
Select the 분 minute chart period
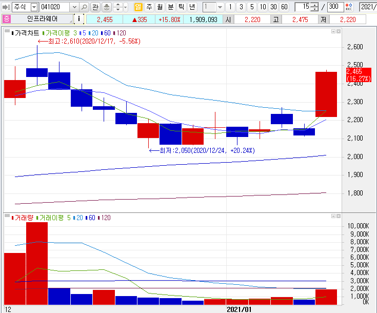[x=170, y=7]
